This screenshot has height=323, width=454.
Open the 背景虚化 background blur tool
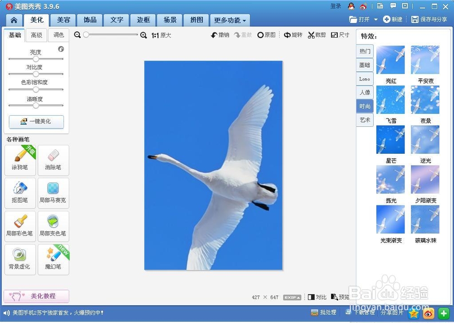tap(20, 259)
